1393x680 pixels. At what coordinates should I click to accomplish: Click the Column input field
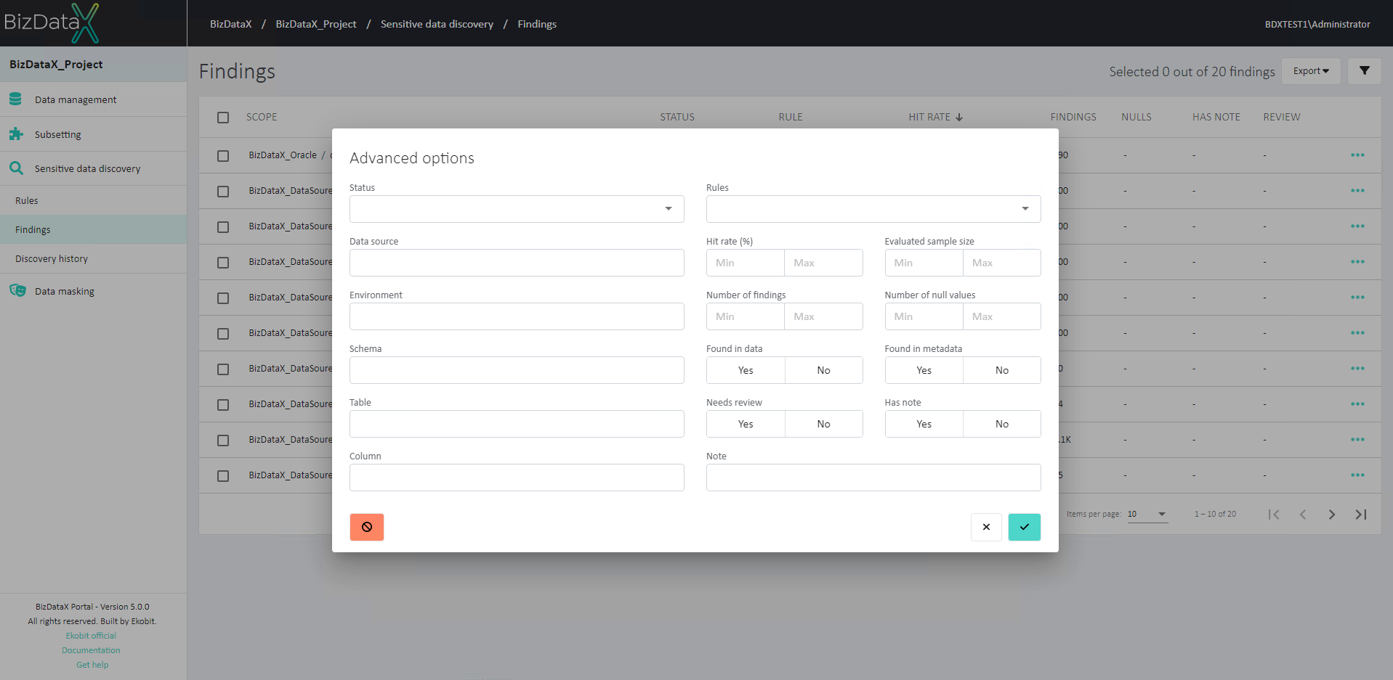517,478
